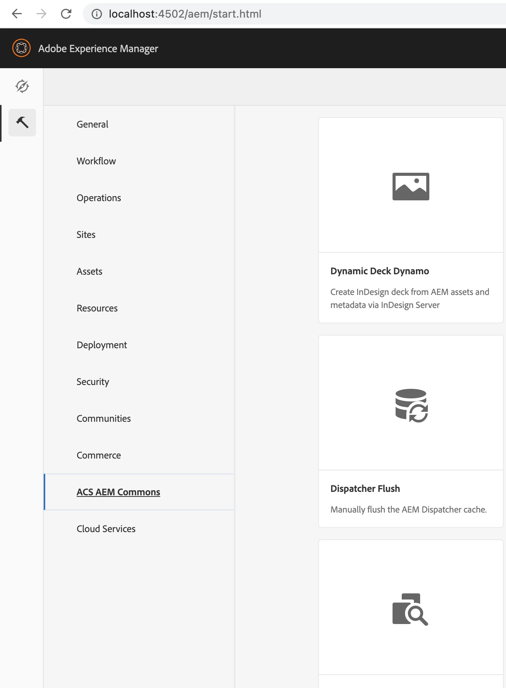The width and height of the screenshot is (506, 688).
Task: Click 'Manually flush the AEM Dispatcher cache' text
Action: coord(409,509)
